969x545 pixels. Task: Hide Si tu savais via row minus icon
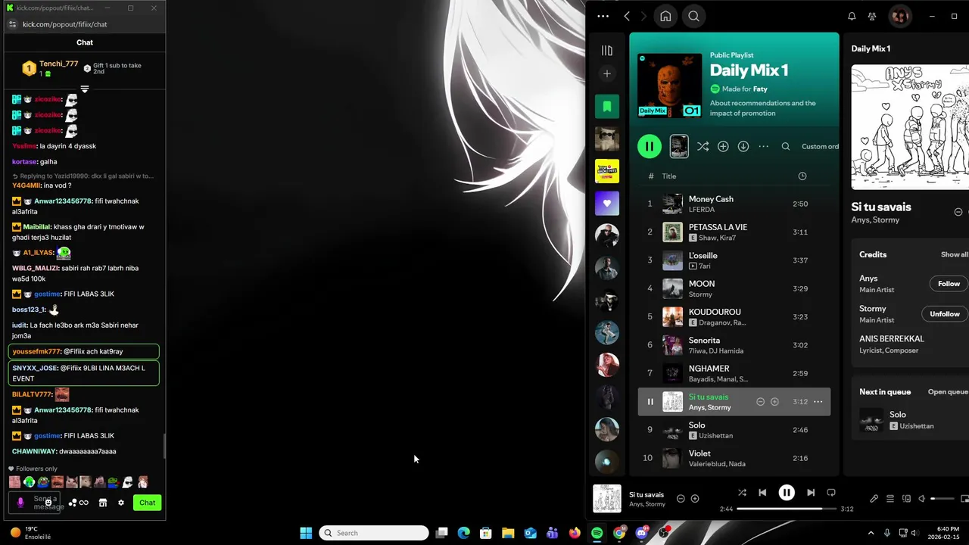point(761,402)
